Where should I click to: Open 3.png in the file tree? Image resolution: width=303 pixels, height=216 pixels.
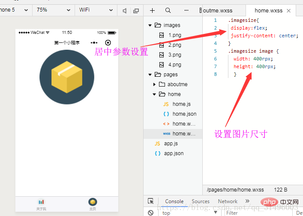pyautogui.click(x=175, y=55)
